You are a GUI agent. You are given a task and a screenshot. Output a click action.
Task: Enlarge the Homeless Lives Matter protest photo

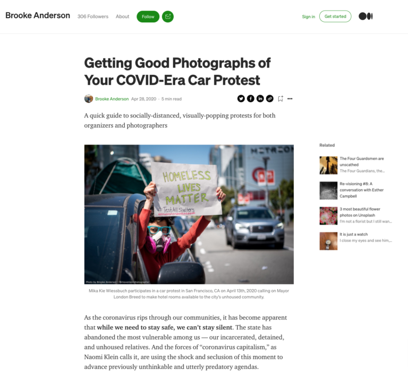(x=189, y=214)
